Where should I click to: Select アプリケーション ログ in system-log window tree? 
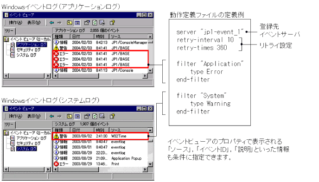(32, 138)
